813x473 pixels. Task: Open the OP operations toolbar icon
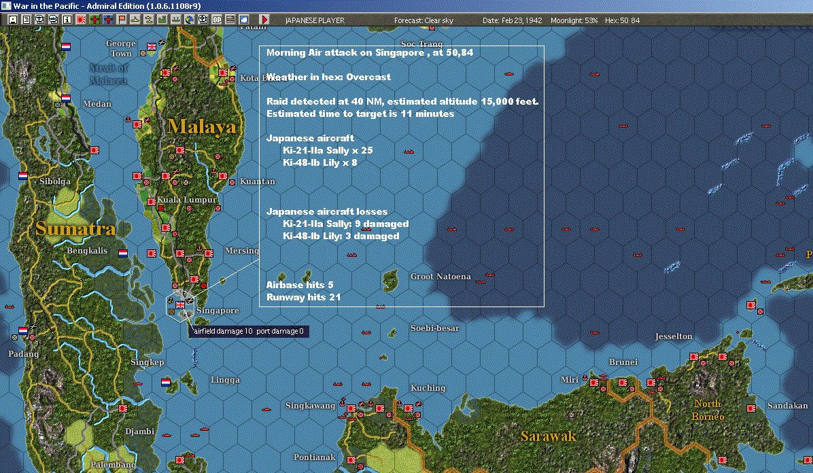[x=217, y=20]
